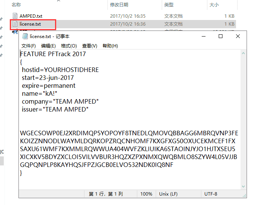253x205 pixels.
Task: Sort the file list by 大小 column
Action: (214, 5)
